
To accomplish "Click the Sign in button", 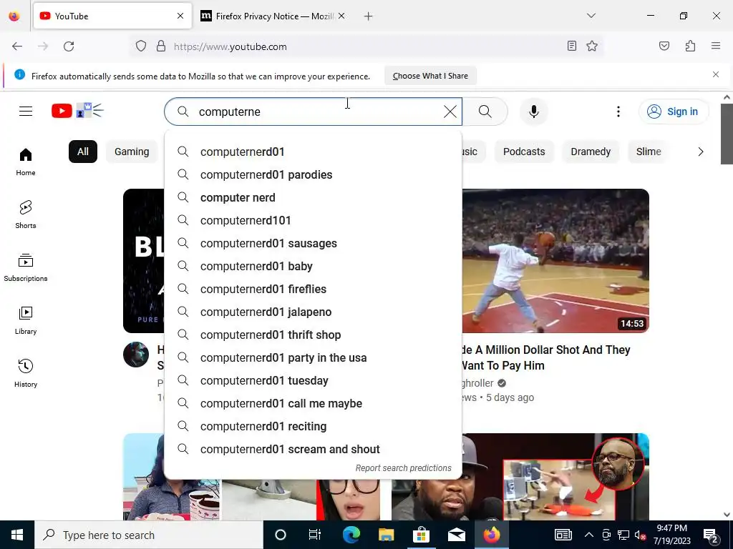I will click(x=673, y=112).
